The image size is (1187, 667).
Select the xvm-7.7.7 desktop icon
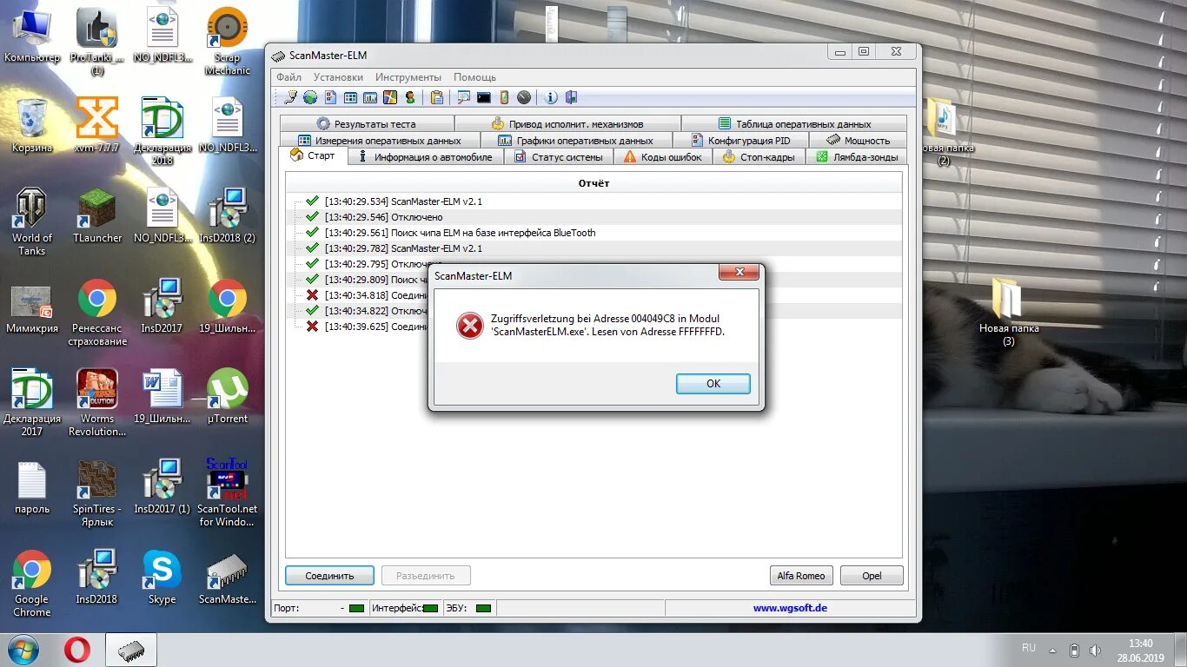tap(97, 126)
